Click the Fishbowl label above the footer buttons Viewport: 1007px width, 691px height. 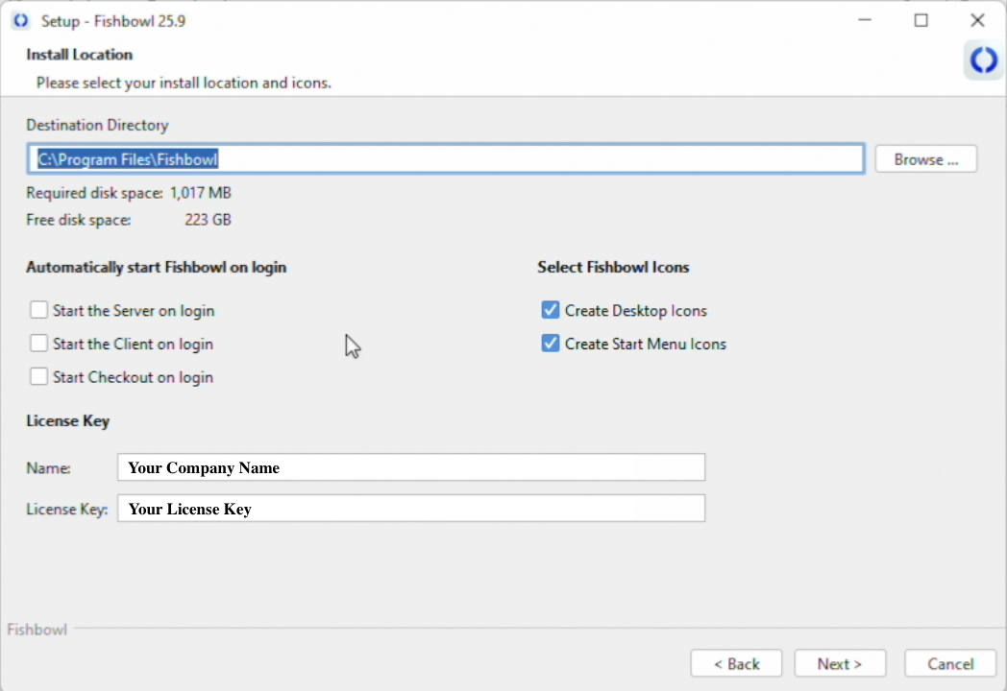[x=37, y=629]
